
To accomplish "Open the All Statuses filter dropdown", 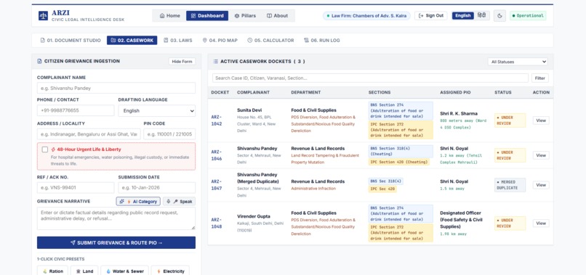I will [x=518, y=62].
